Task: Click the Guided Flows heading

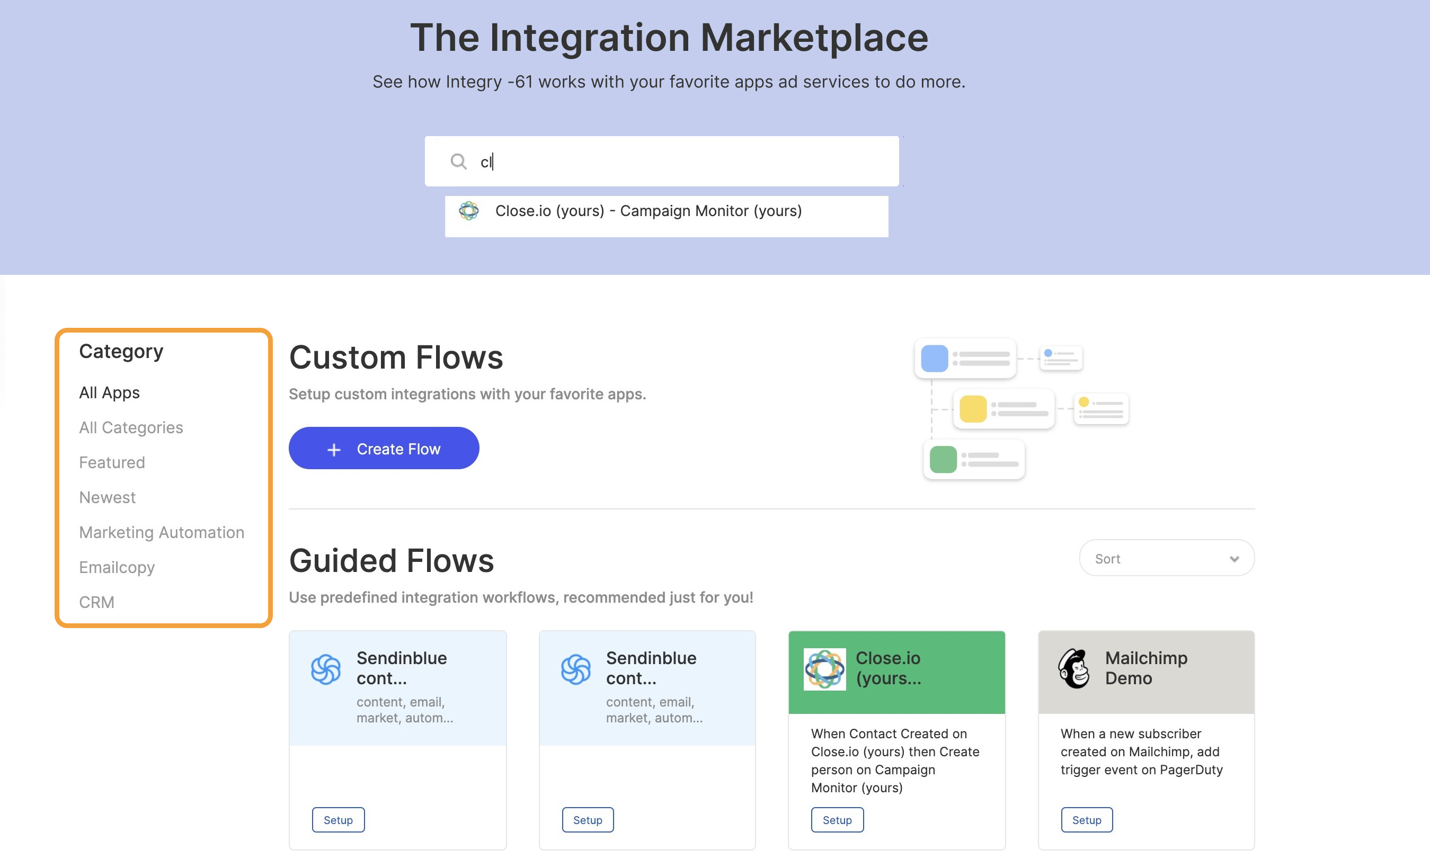Action: tap(392, 561)
